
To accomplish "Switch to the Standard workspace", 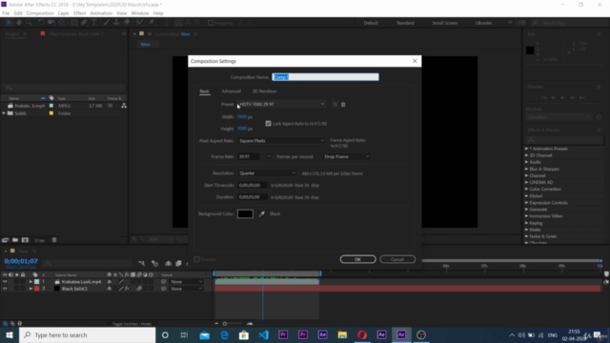I will (405, 23).
